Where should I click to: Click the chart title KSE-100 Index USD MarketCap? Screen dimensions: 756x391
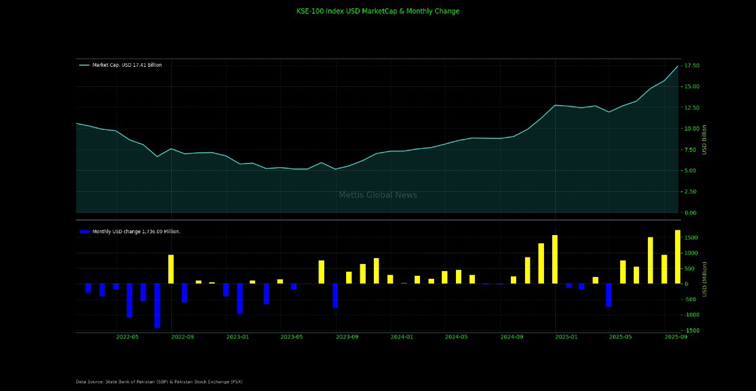(377, 11)
